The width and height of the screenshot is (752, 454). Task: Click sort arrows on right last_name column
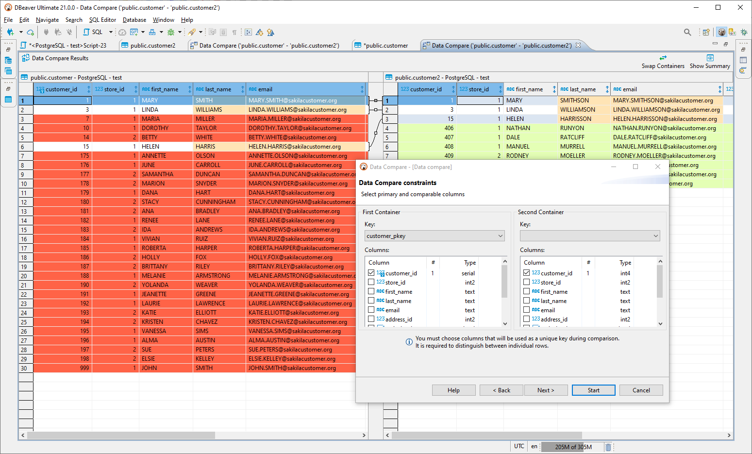click(607, 89)
